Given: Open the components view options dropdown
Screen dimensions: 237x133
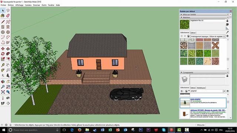Looking at the screenshot, I should pyautogui.click(x=182, y=91).
